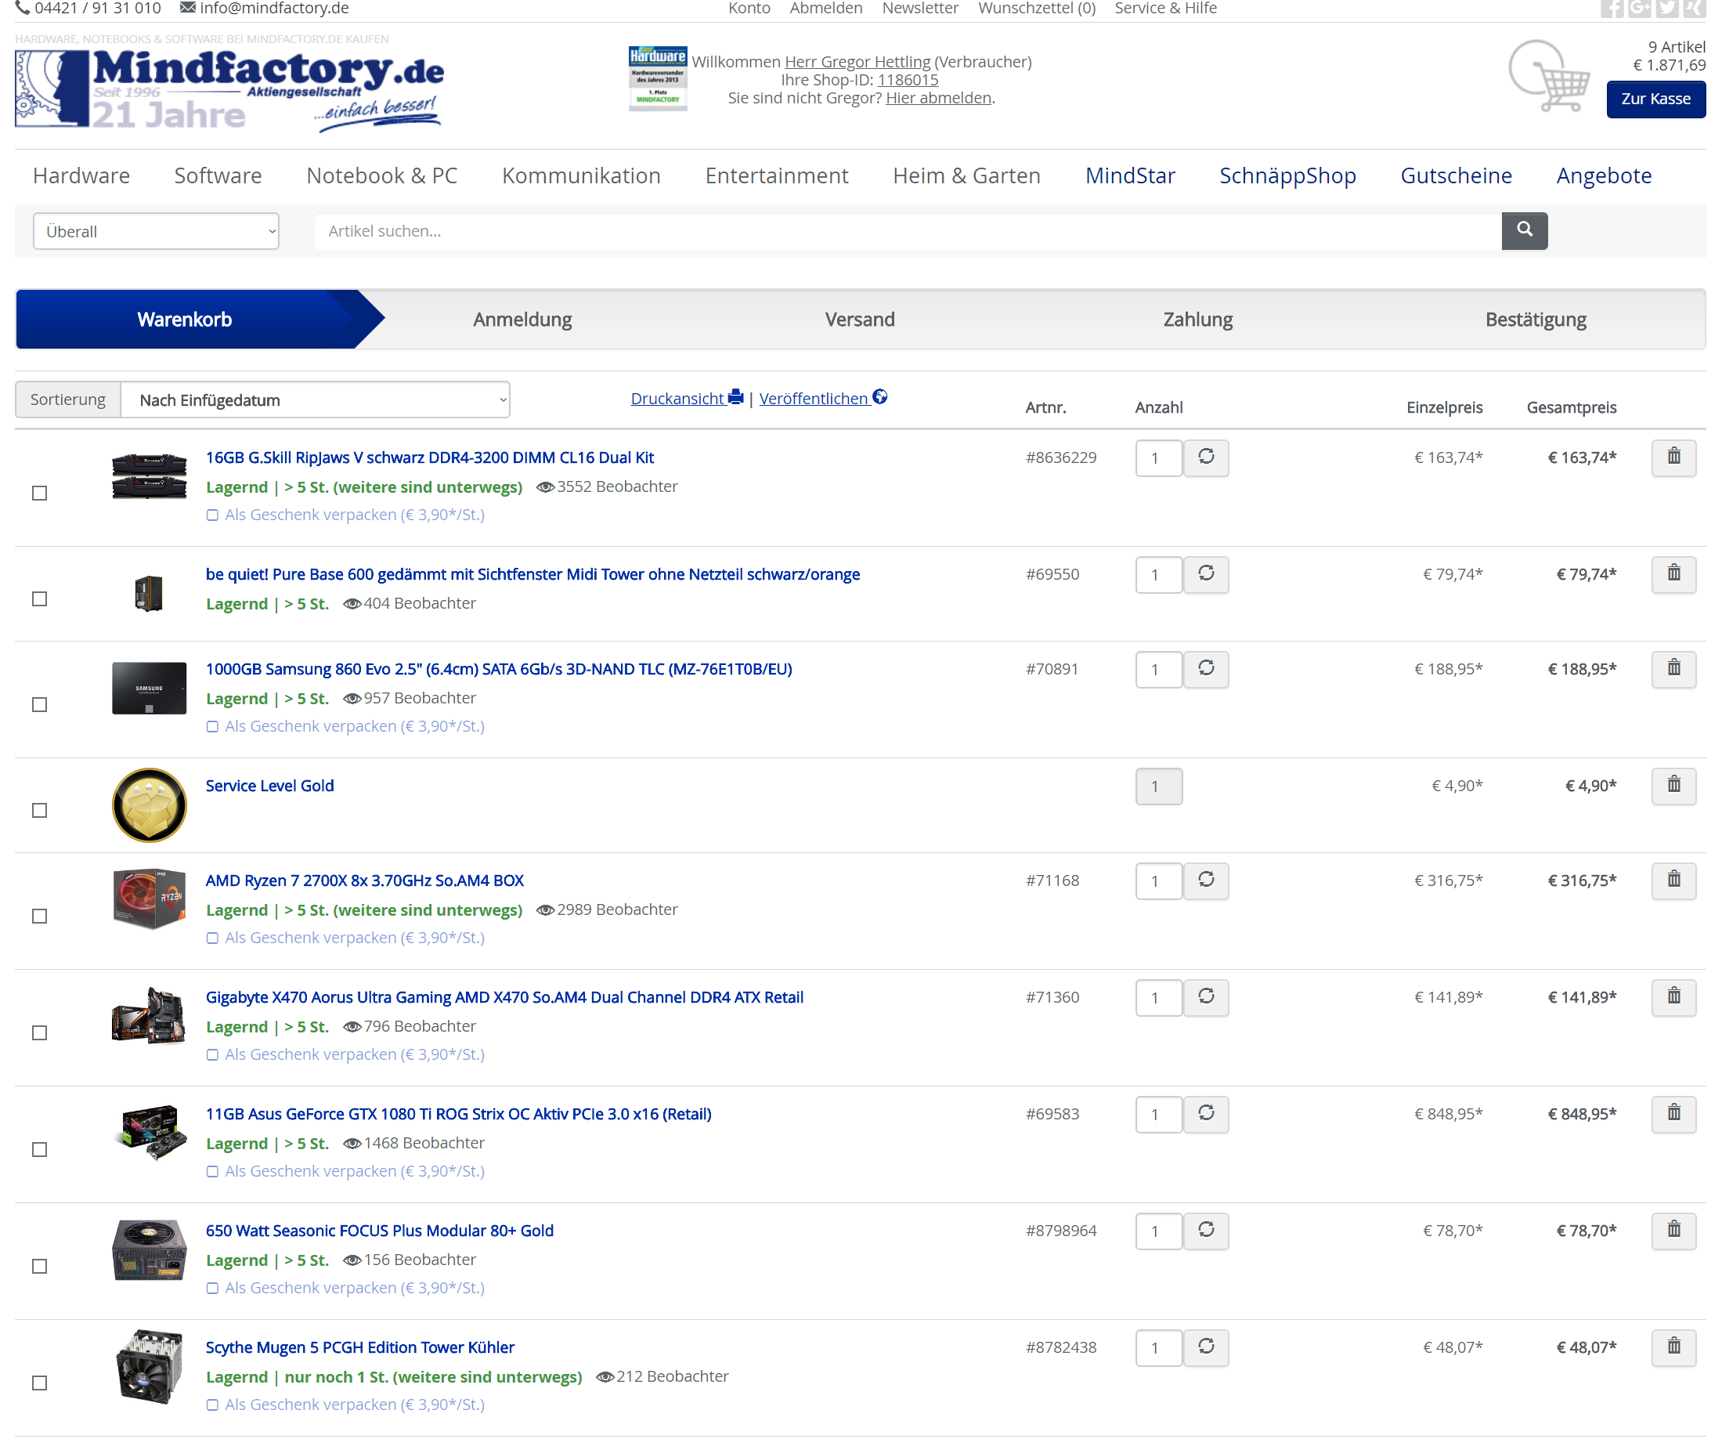Image resolution: width=1722 pixels, height=1439 pixels.
Task: Tick the be quiet! Pure Base row checkbox
Action: click(x=39, y=599)
